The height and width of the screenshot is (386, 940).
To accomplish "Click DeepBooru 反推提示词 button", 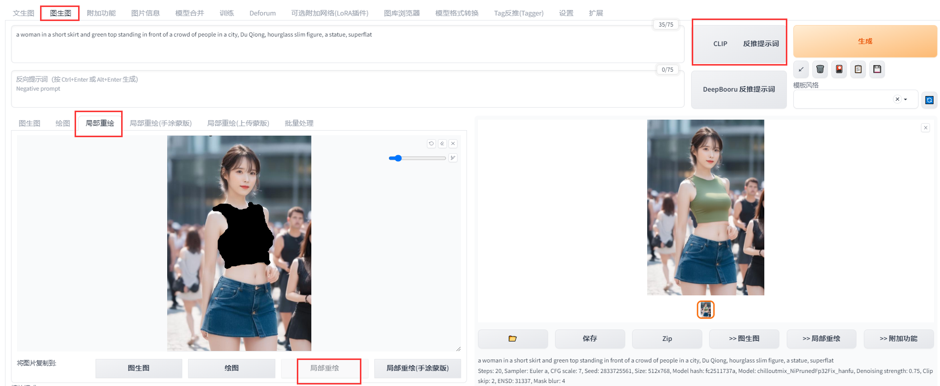I will [x=739, y=89].
